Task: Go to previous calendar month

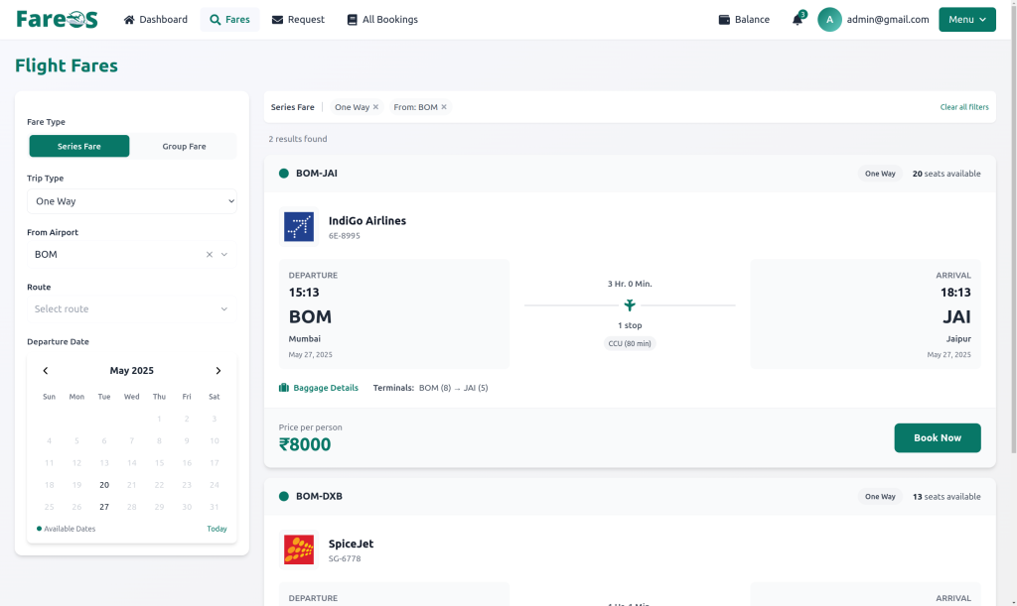Action: [x=46, y=370]
